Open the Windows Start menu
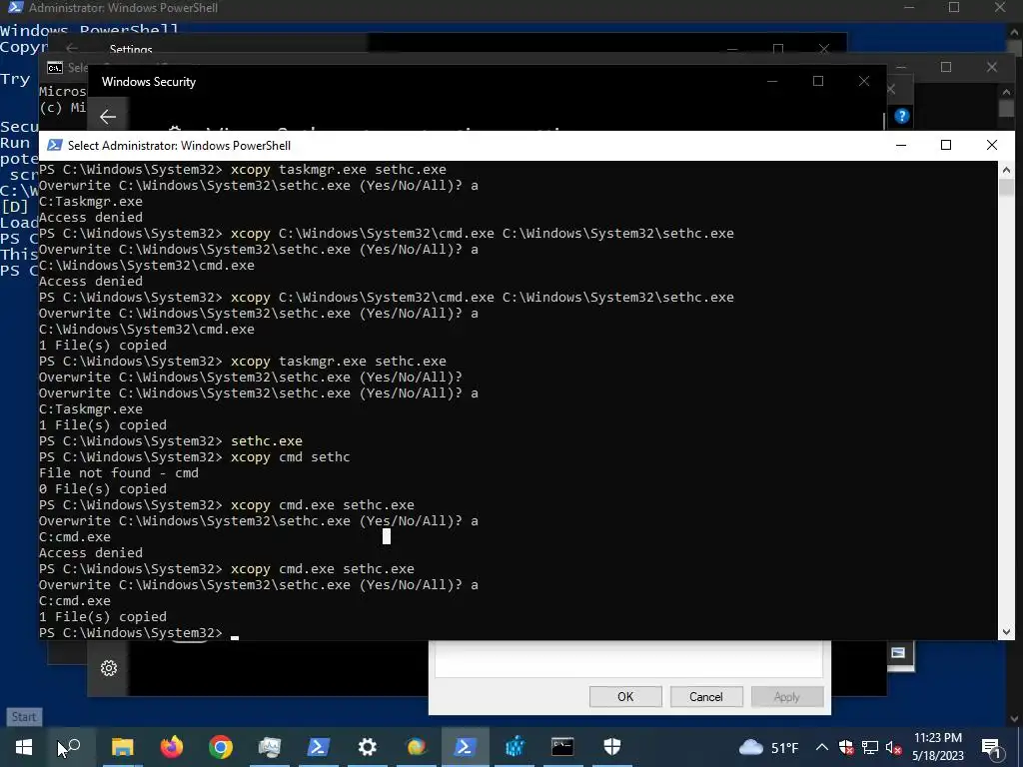 click(x=24, y=747)
